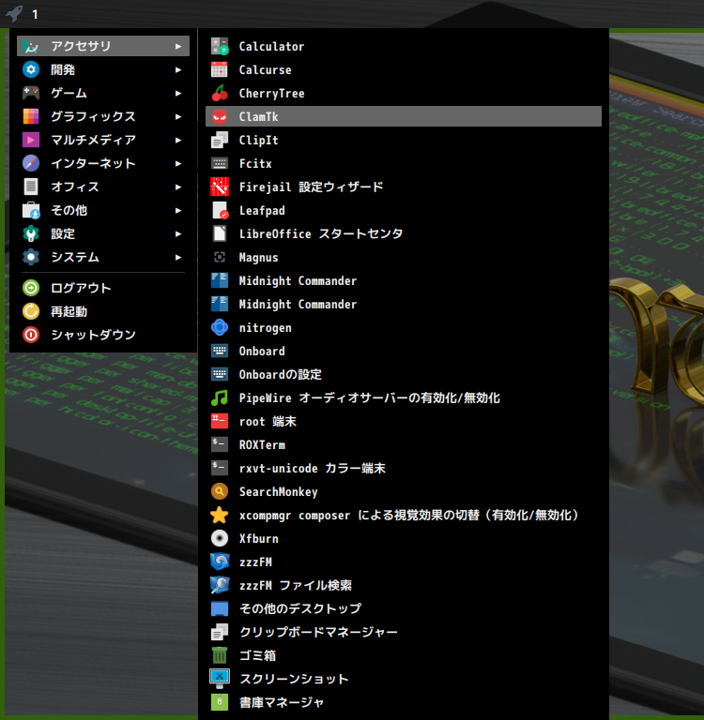Expand the 設定 submenu arrow
The height and width of the screenshot is (720, 704).
click(x=178, y=233)
